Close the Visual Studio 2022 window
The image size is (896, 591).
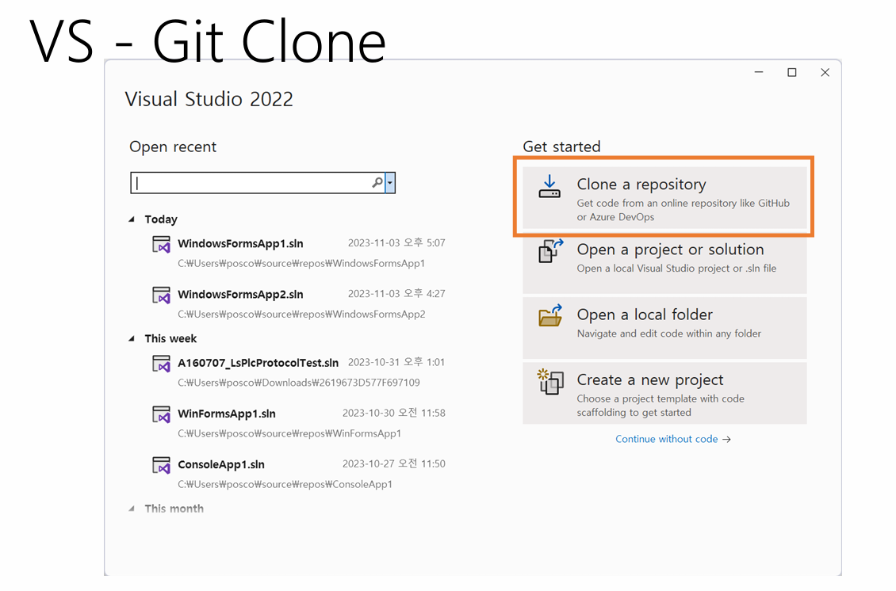point(825,73)
